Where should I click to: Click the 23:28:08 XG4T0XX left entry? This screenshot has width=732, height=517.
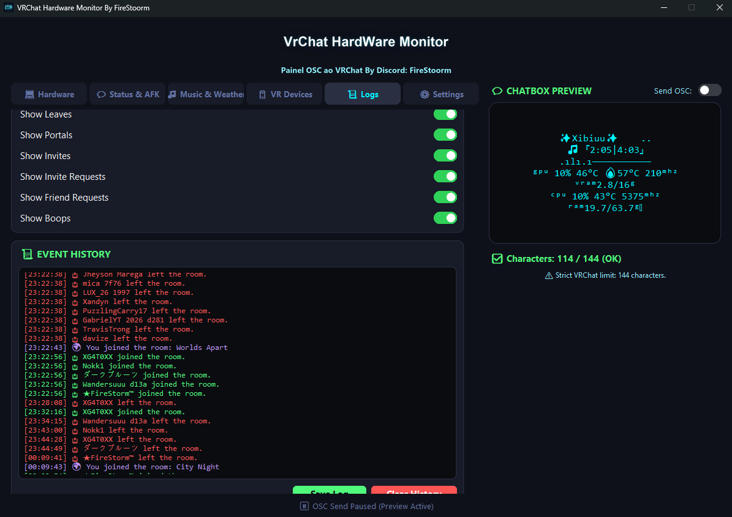click(100, 403)
